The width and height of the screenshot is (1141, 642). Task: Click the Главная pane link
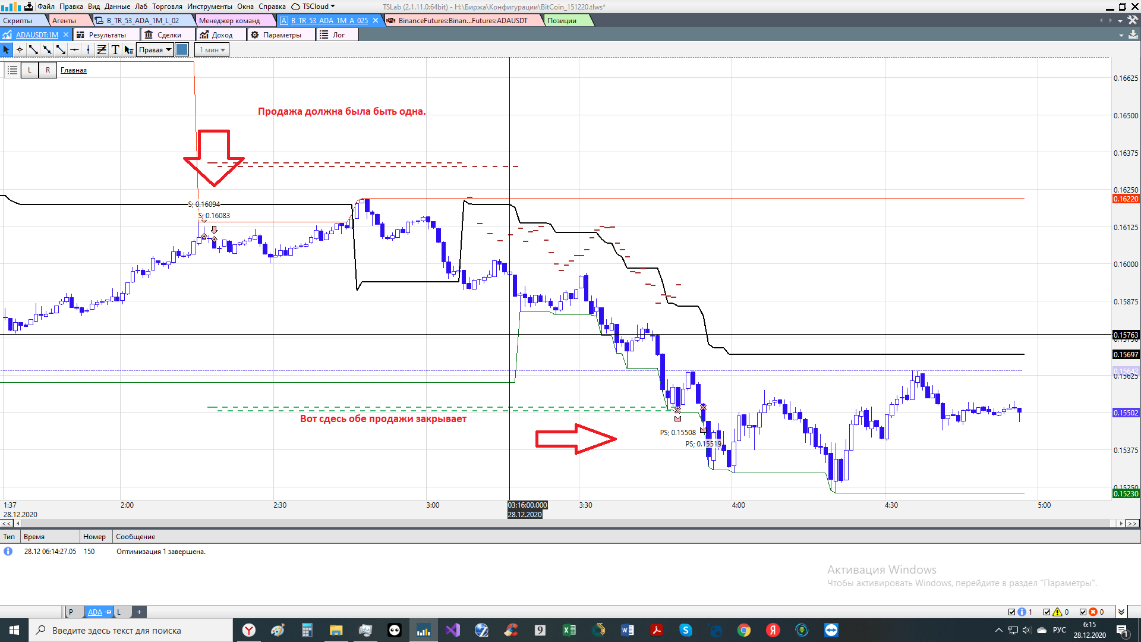[74, 70]
